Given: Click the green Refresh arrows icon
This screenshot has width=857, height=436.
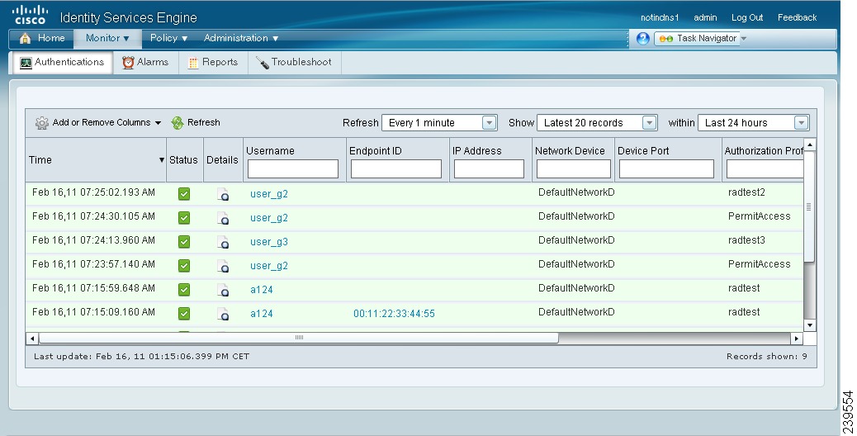Looking at the screenshot, I should click(177, 123).
